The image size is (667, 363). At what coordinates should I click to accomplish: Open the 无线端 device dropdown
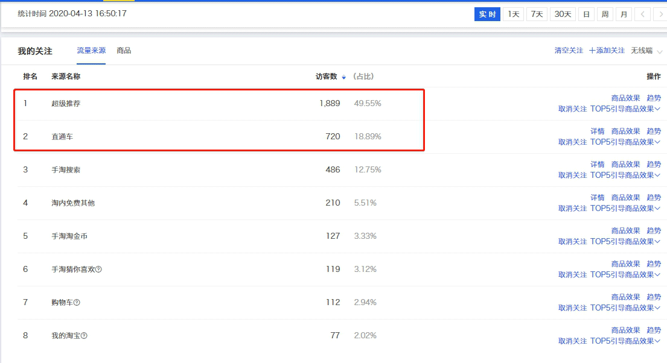(x=646, y=51)
